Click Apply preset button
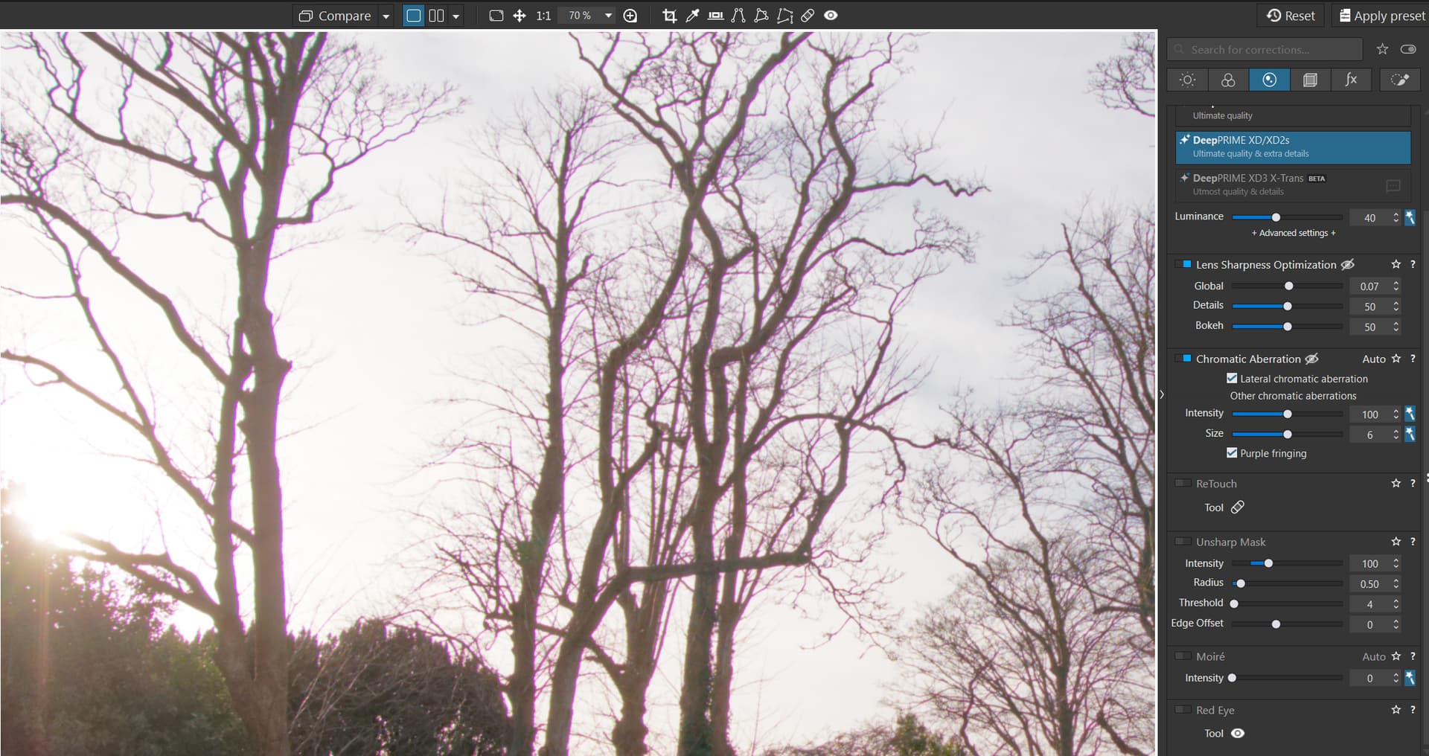This screenshot has width=1429, height=756. [1381, 16]
